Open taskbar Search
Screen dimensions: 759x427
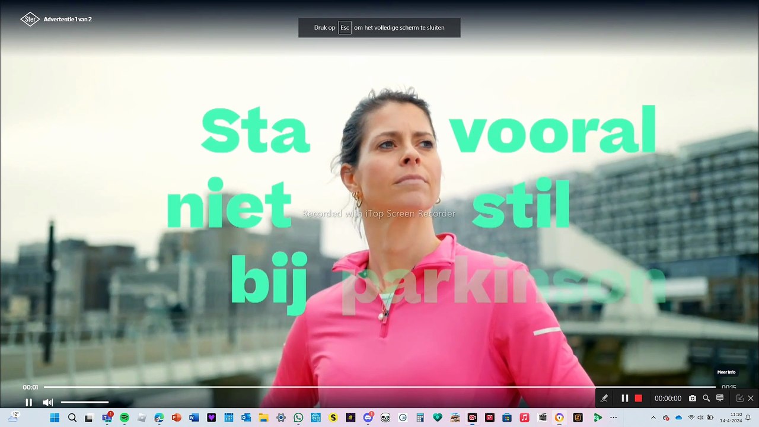point(72,418)
